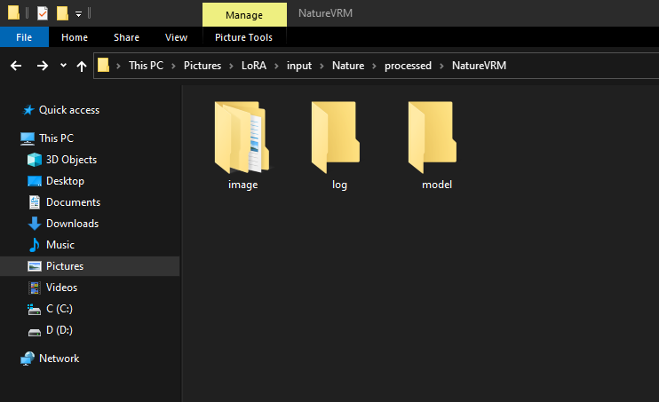
Task: Click the Forward navigation arrow
Action: (42, 66)
